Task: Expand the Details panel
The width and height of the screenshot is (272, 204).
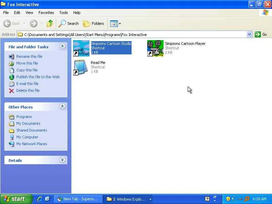Action: pos(62,159)
